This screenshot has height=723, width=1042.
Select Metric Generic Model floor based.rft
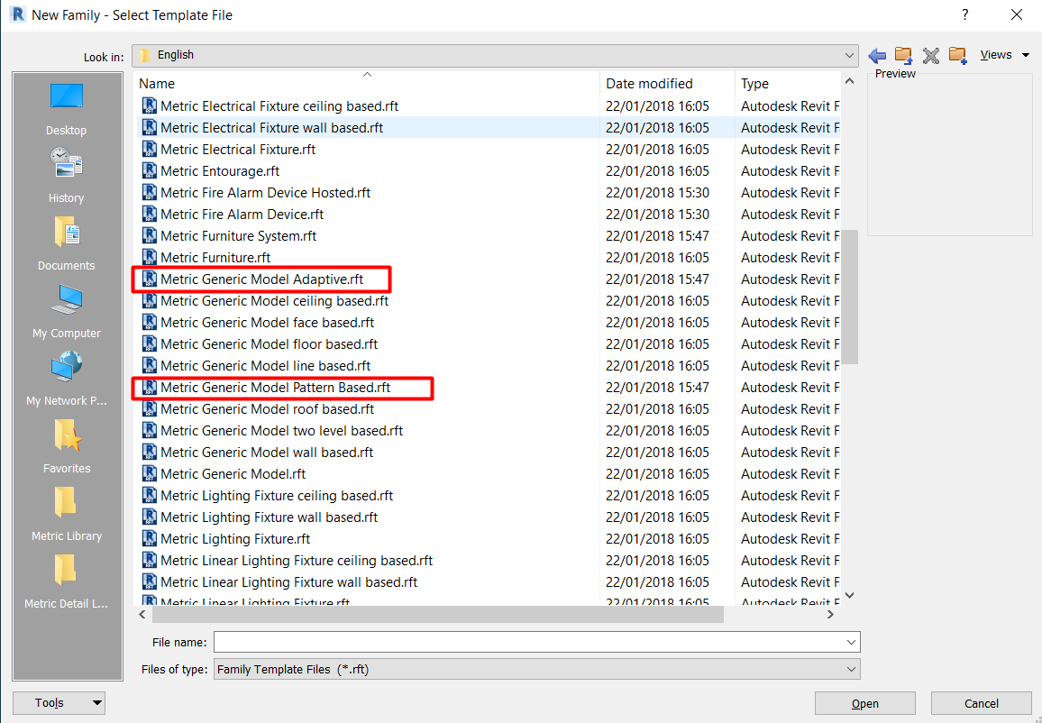click(x=270, y=344)
